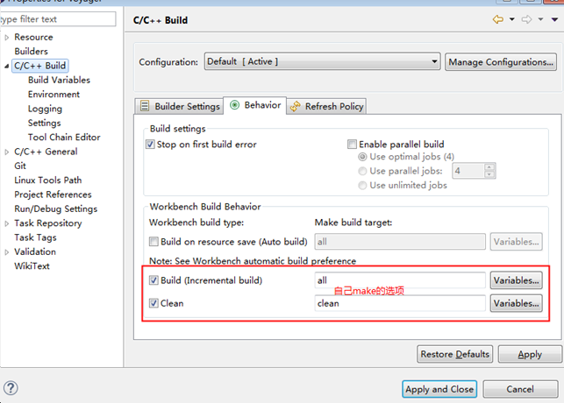The height and width of the screenshot is (403, 564).
Task: Click Apply and Close
Action: (439, 389)
